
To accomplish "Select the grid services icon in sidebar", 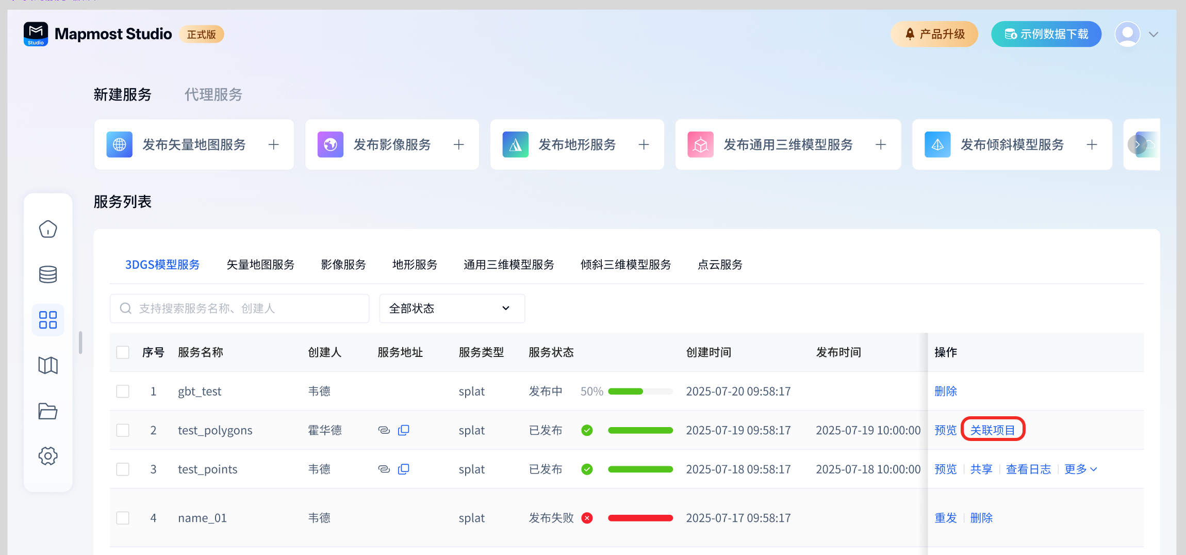I will pyautogui.click(x=48, y=320).
